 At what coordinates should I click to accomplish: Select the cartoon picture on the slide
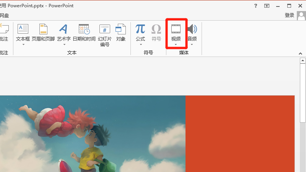coord(92,134)
